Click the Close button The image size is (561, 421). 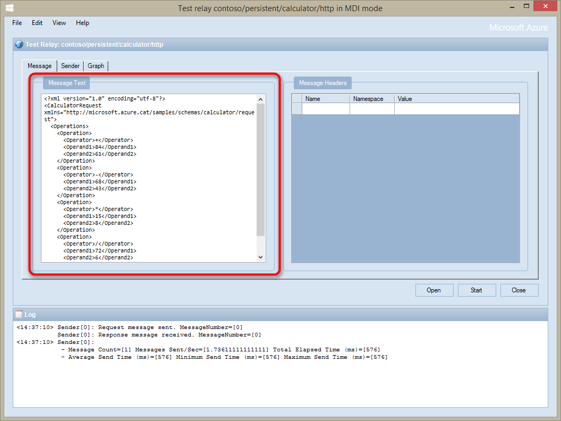coord(519,290)
